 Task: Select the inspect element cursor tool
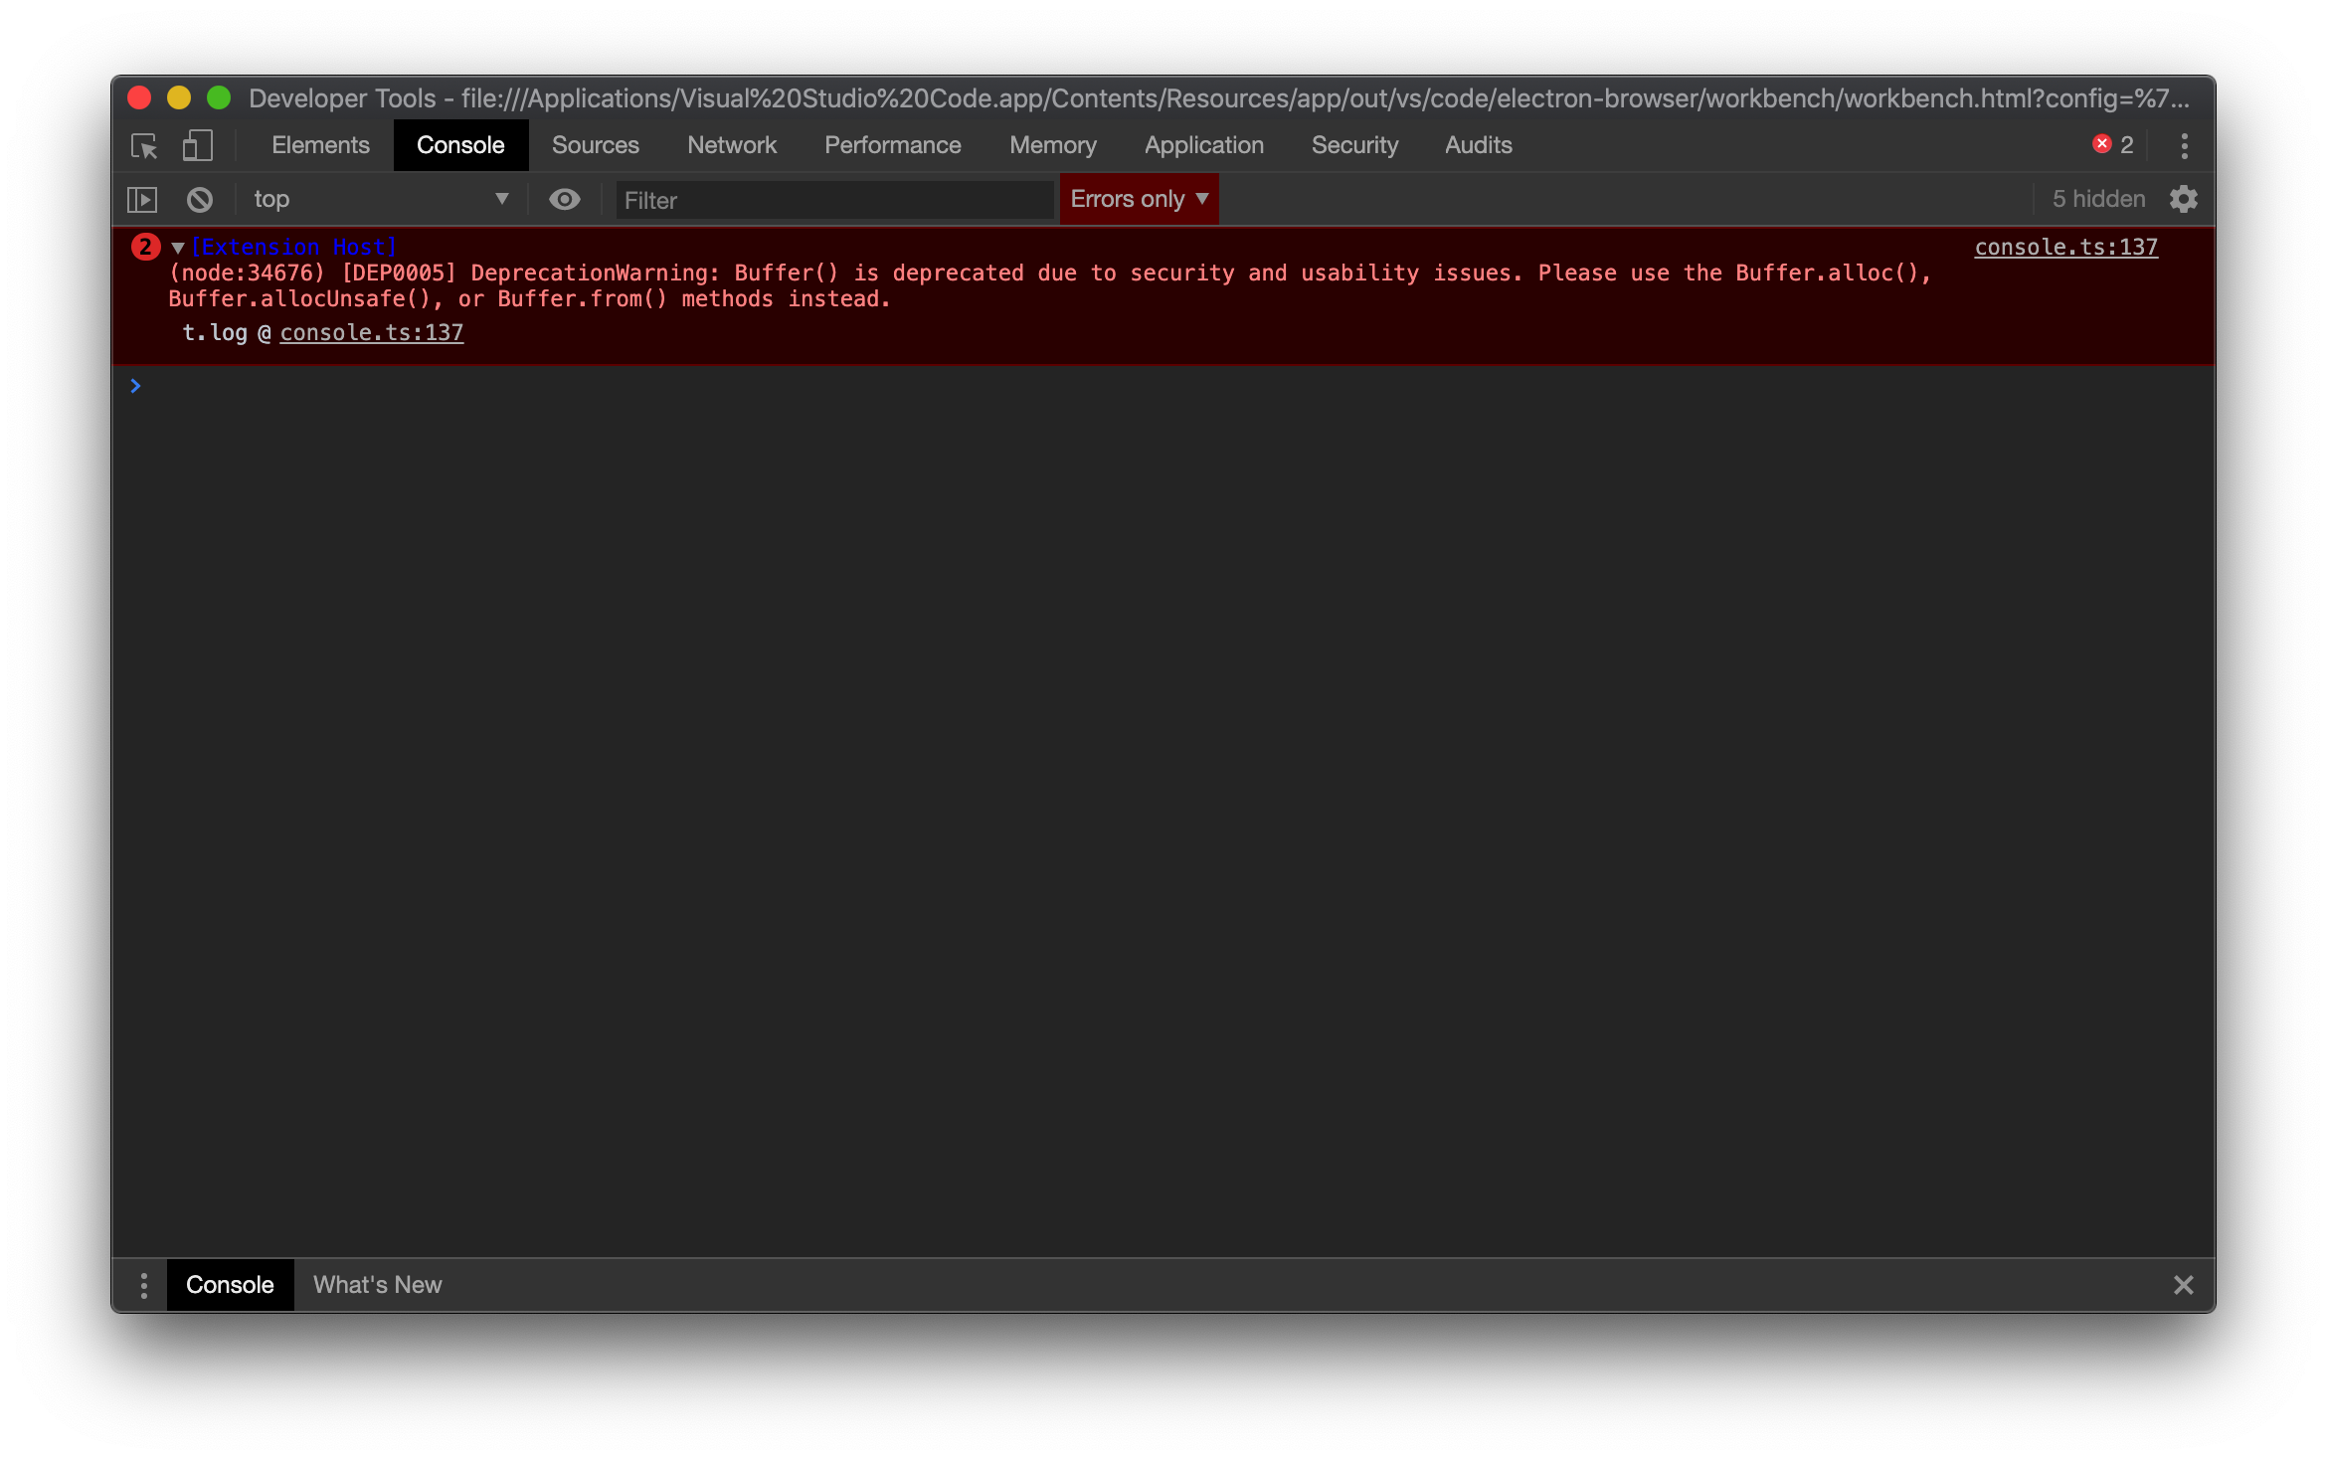tap(143, 145)
